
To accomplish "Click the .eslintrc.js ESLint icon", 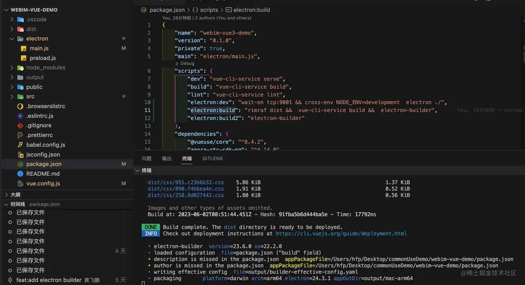I will click(20, 116).
